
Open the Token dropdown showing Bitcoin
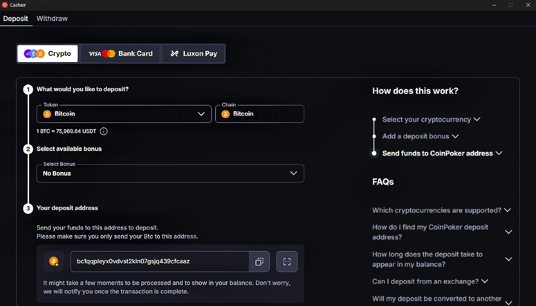[x=124, y=114]
